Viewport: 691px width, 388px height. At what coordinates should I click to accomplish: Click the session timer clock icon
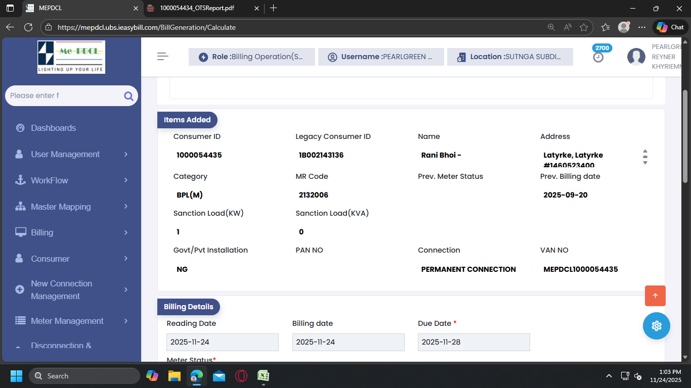pos(598,58)
